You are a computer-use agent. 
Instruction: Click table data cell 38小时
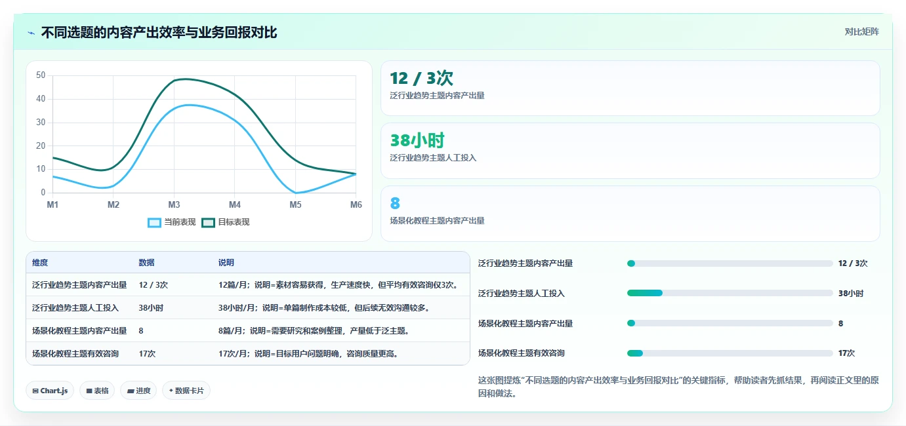151,308
